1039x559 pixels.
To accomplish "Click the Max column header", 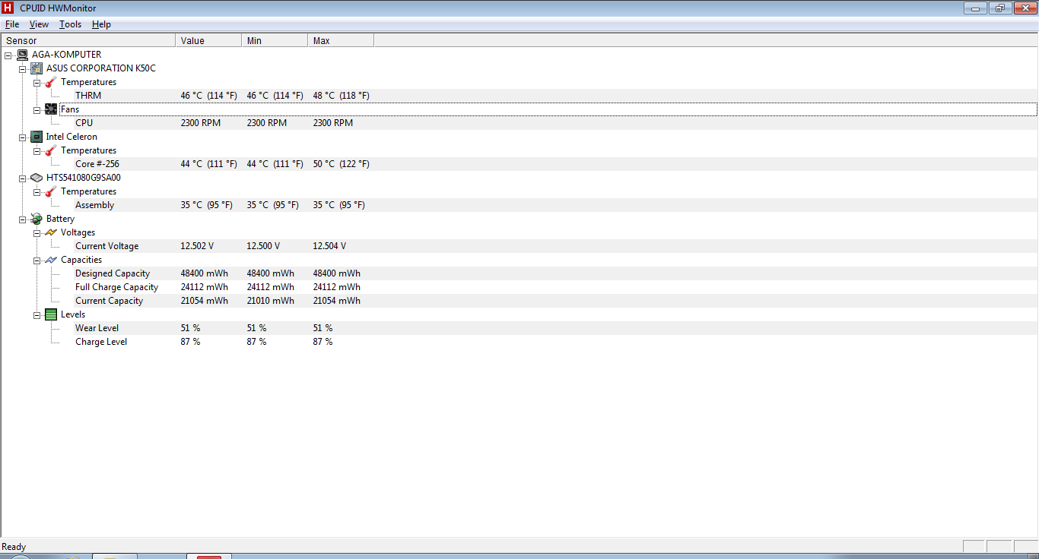I will 341,41.
